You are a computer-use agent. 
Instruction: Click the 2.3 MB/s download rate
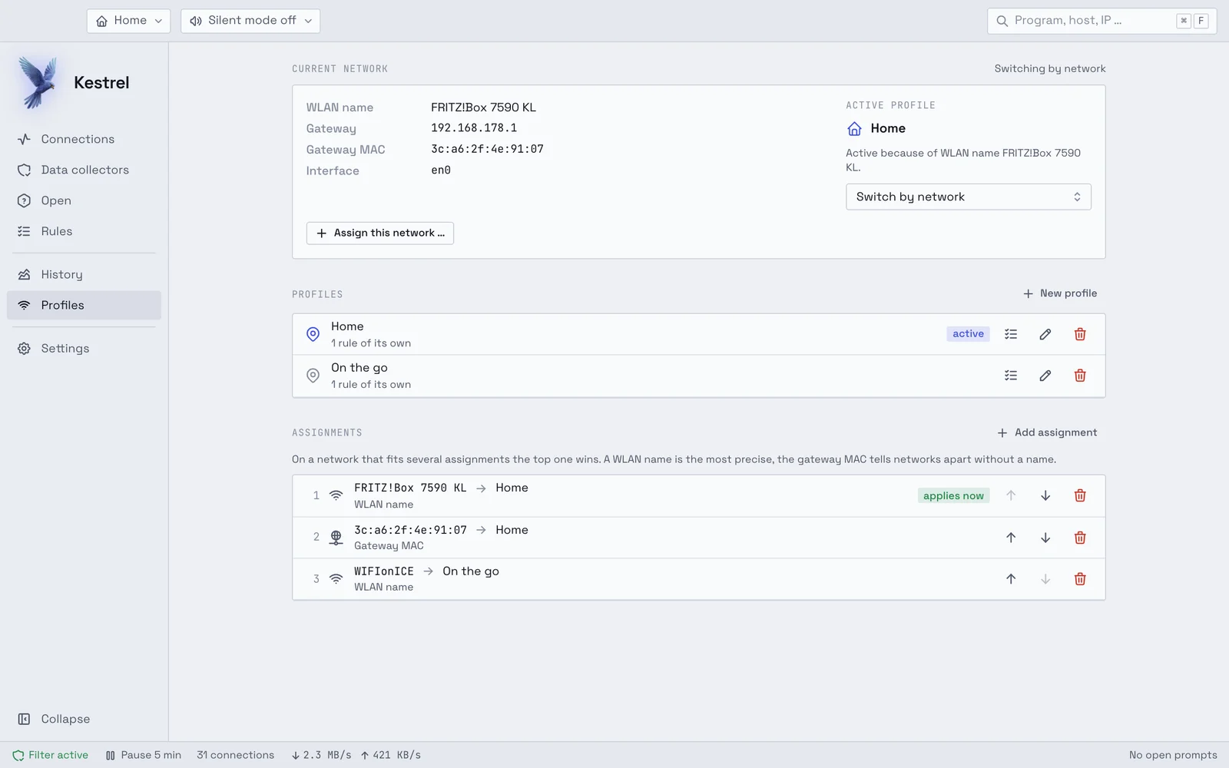321,755
